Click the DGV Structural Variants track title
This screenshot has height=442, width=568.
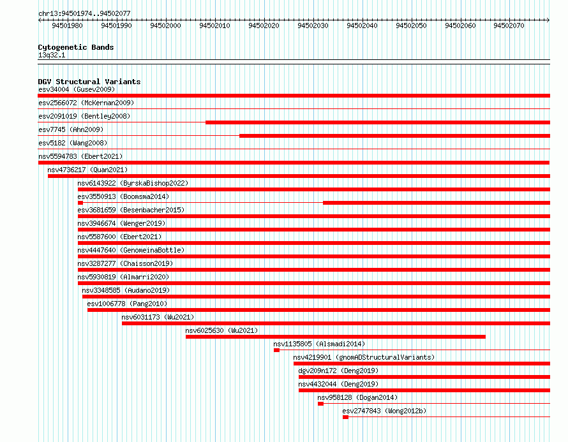point(89,82)
